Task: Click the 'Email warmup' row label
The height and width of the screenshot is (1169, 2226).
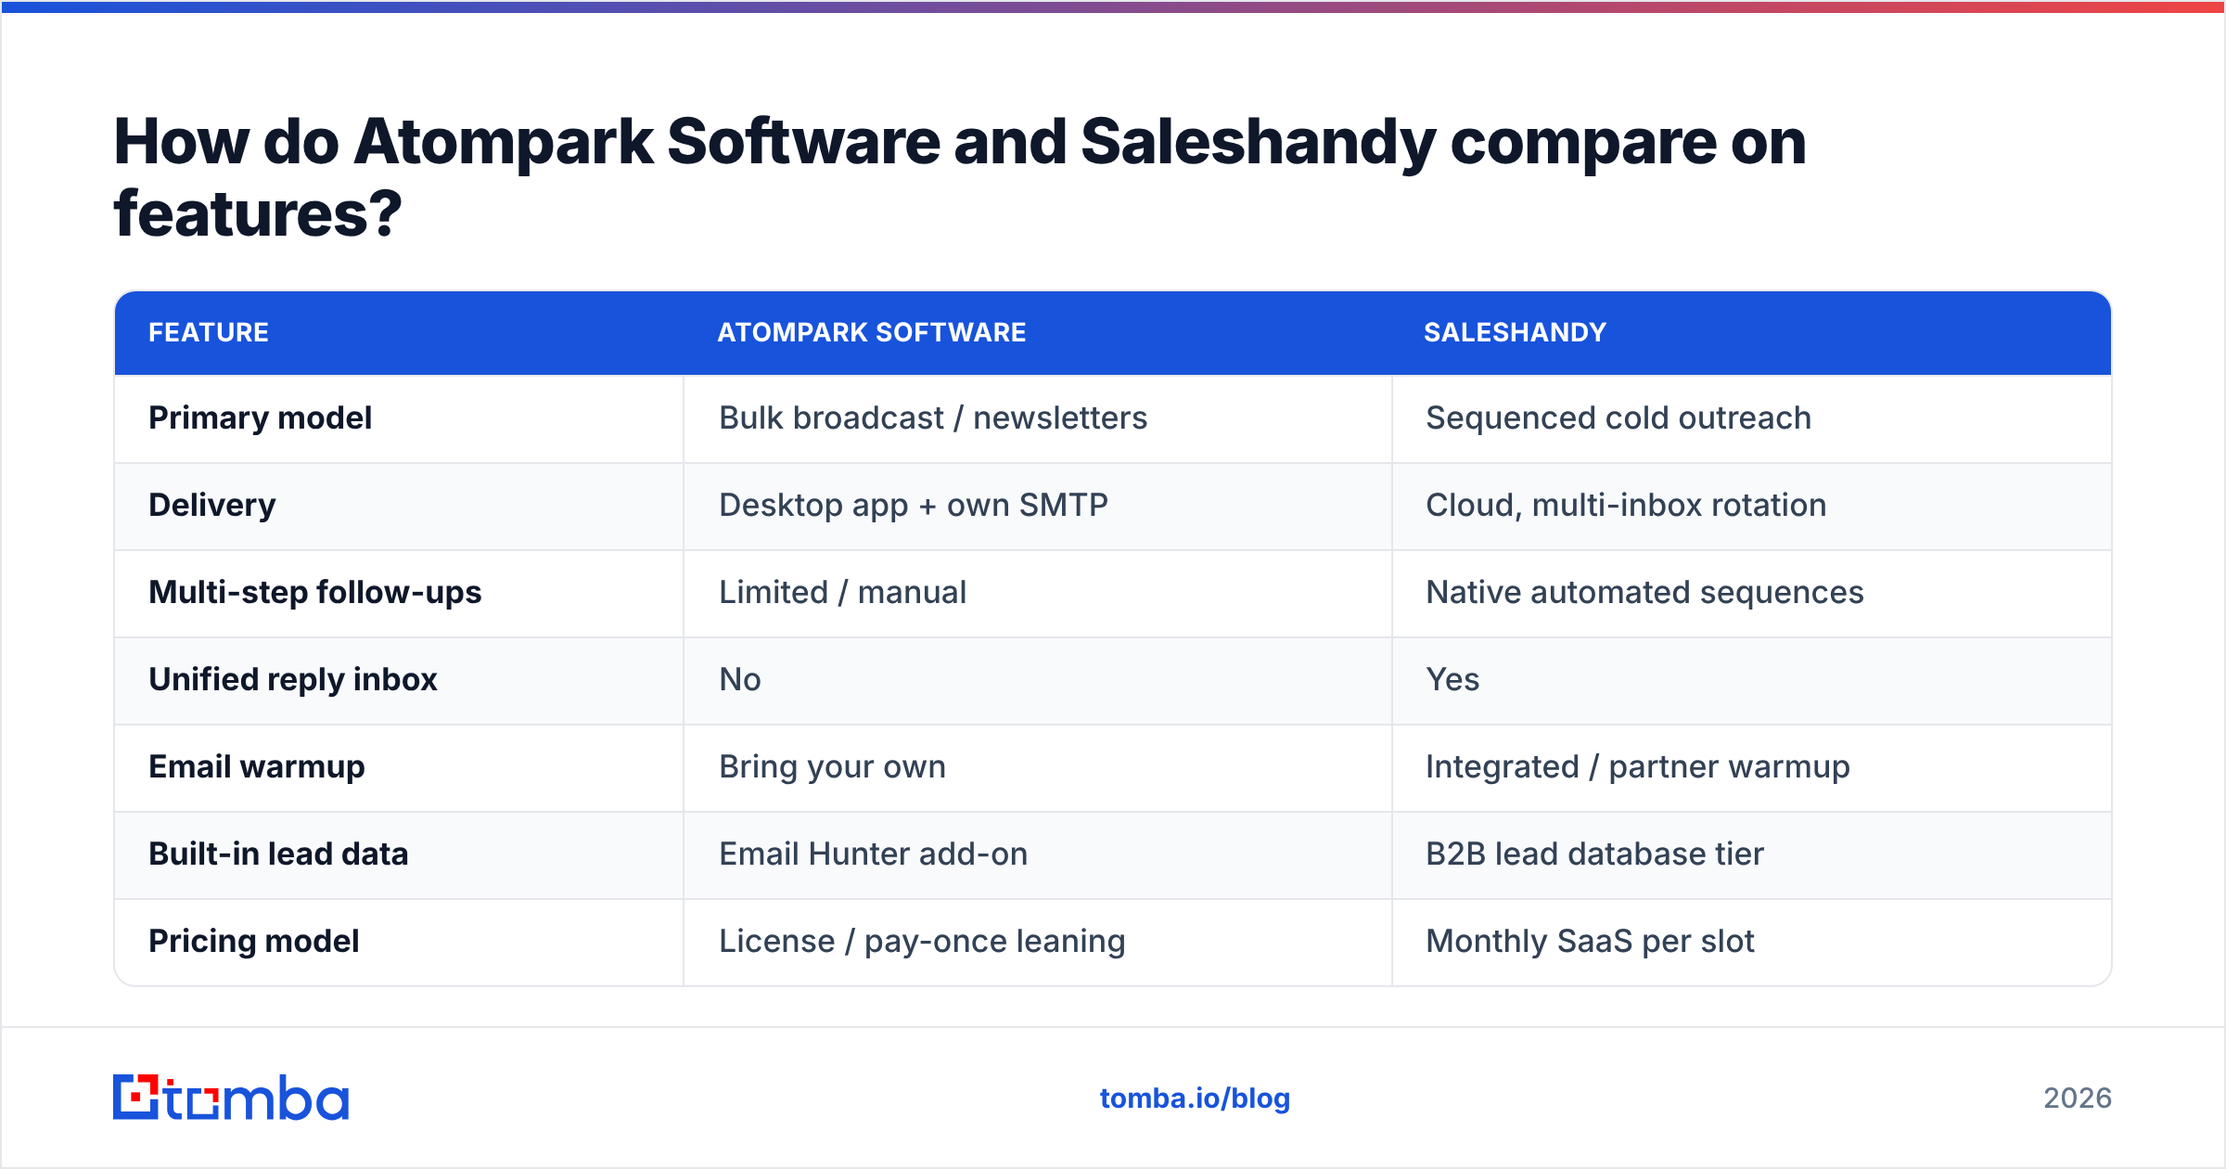Action: [x=257, y=767]
